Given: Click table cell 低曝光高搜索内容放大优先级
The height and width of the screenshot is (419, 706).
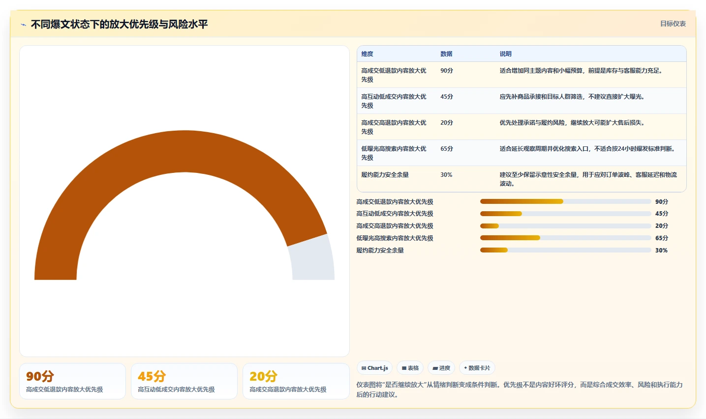Looking at the screenshot, I should [394, 153].
